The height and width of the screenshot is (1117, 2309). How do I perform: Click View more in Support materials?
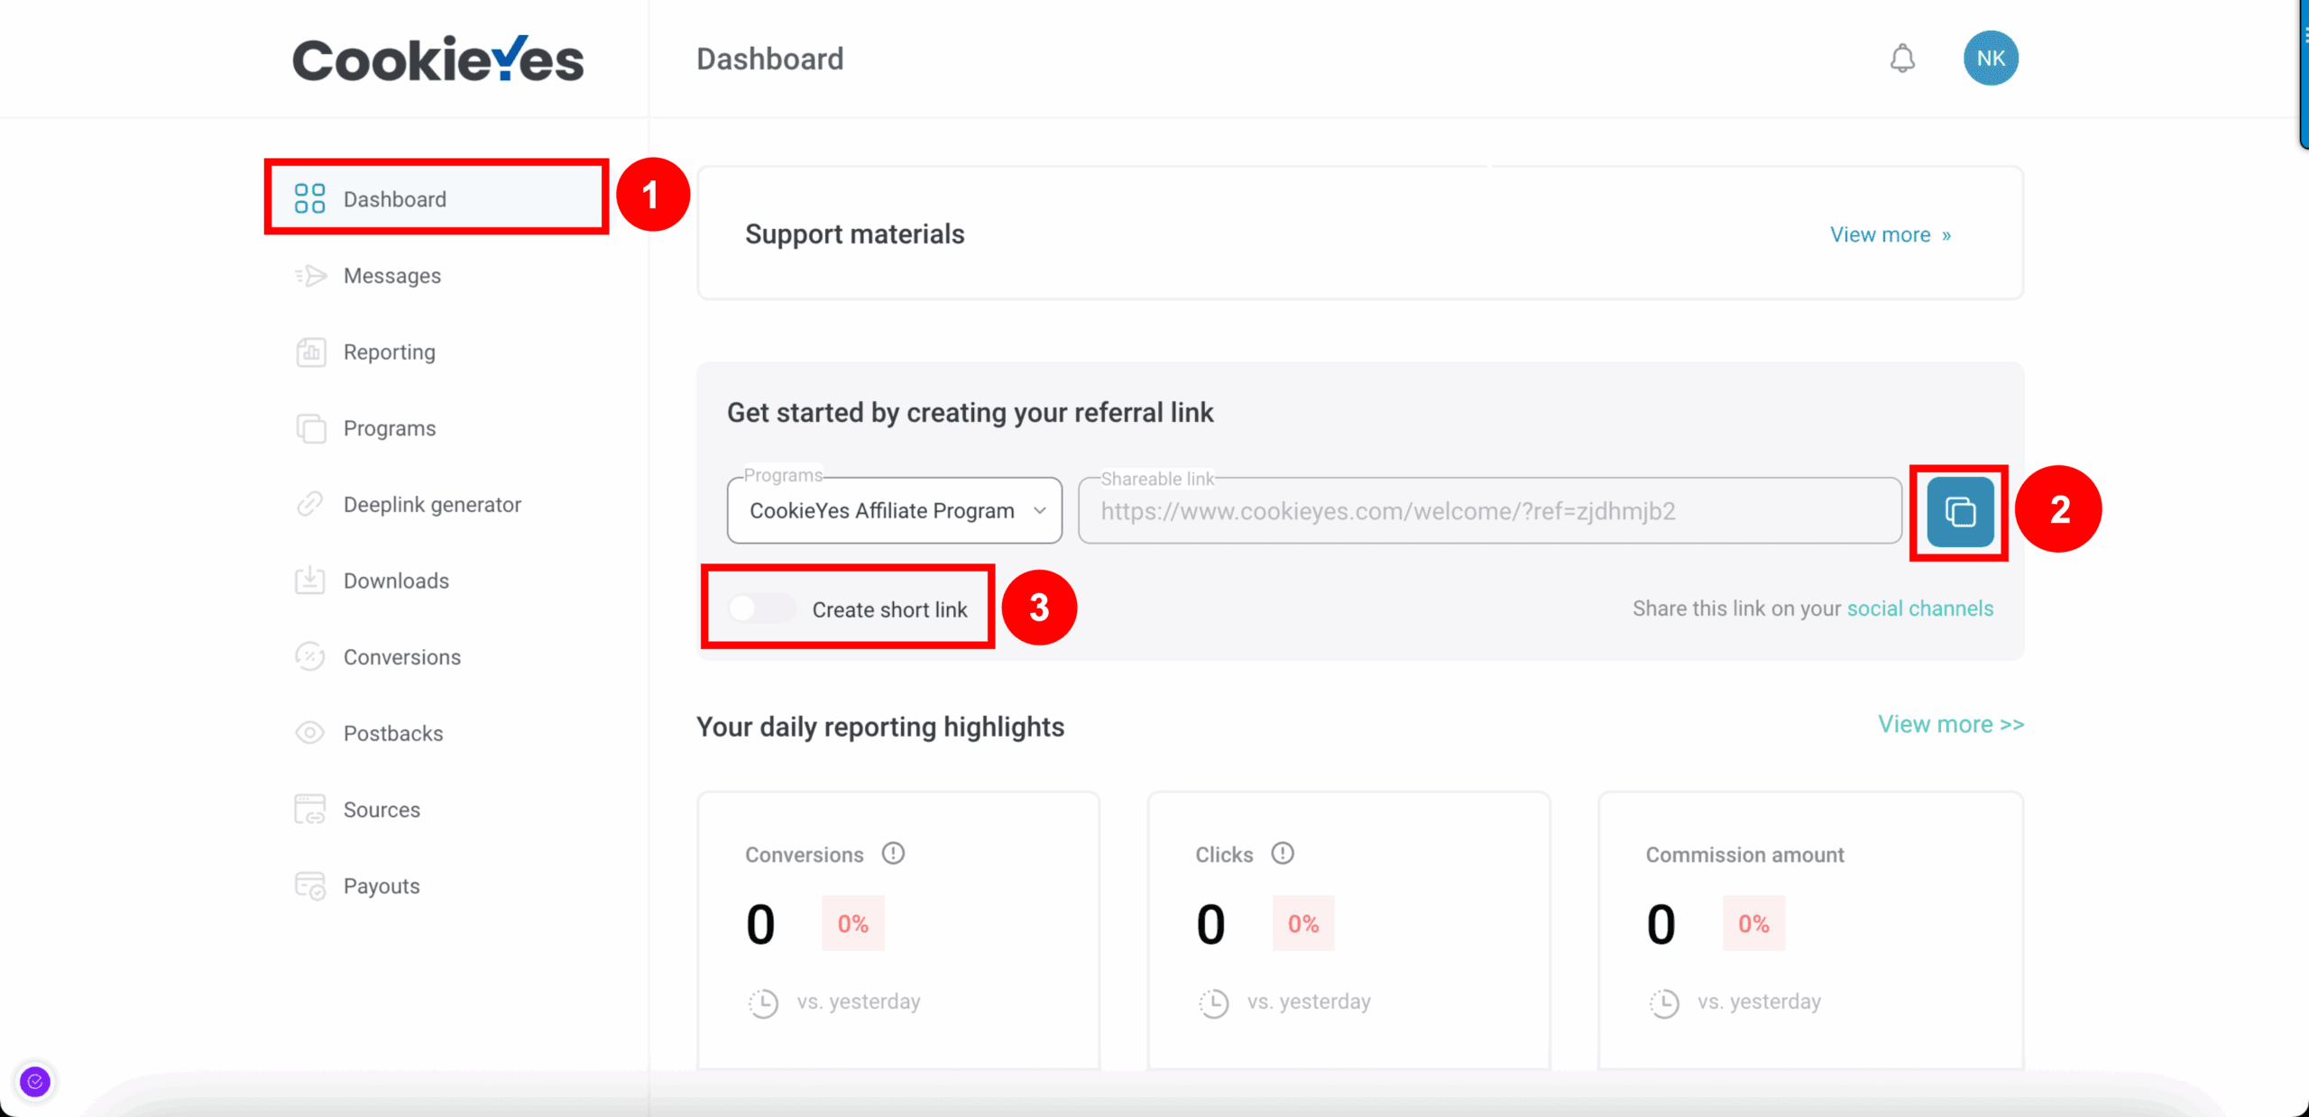1890,234
